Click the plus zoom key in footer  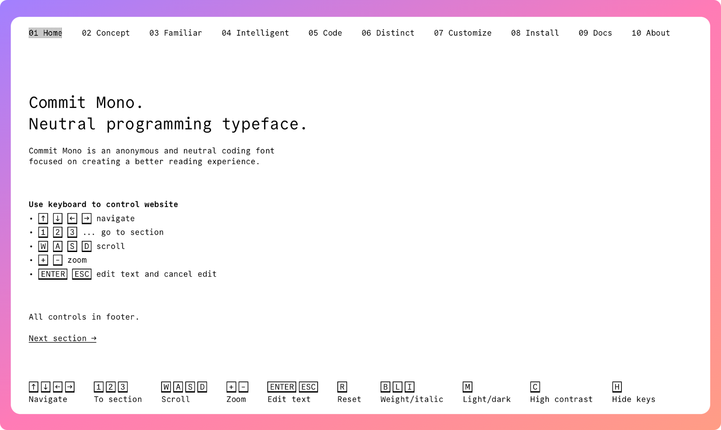(x=231, y=387)
